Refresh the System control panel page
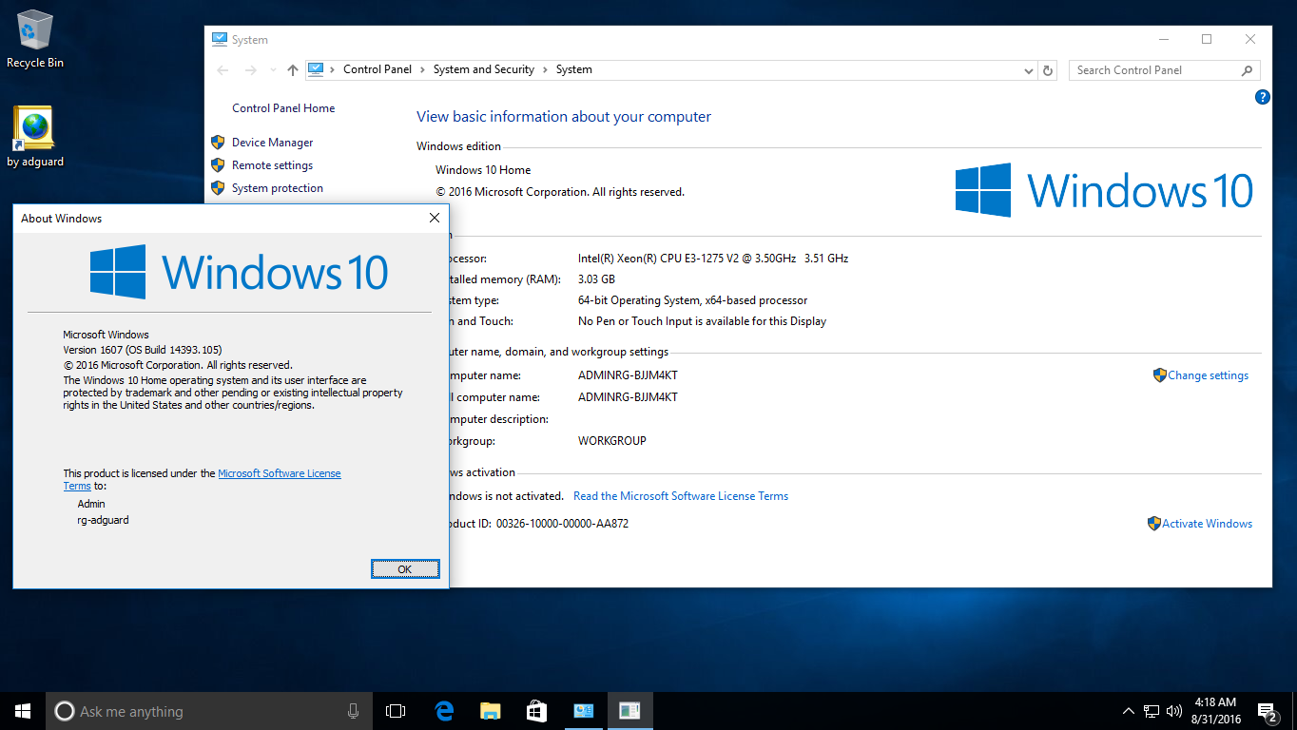This screenshot has height=730, width=1297. 1048,70
